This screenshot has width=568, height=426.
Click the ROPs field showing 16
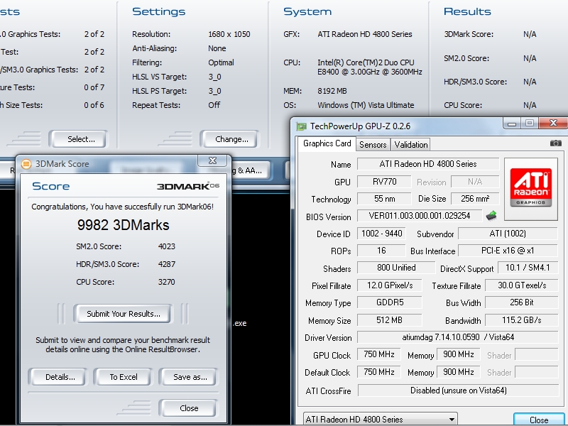coord(381,251)
